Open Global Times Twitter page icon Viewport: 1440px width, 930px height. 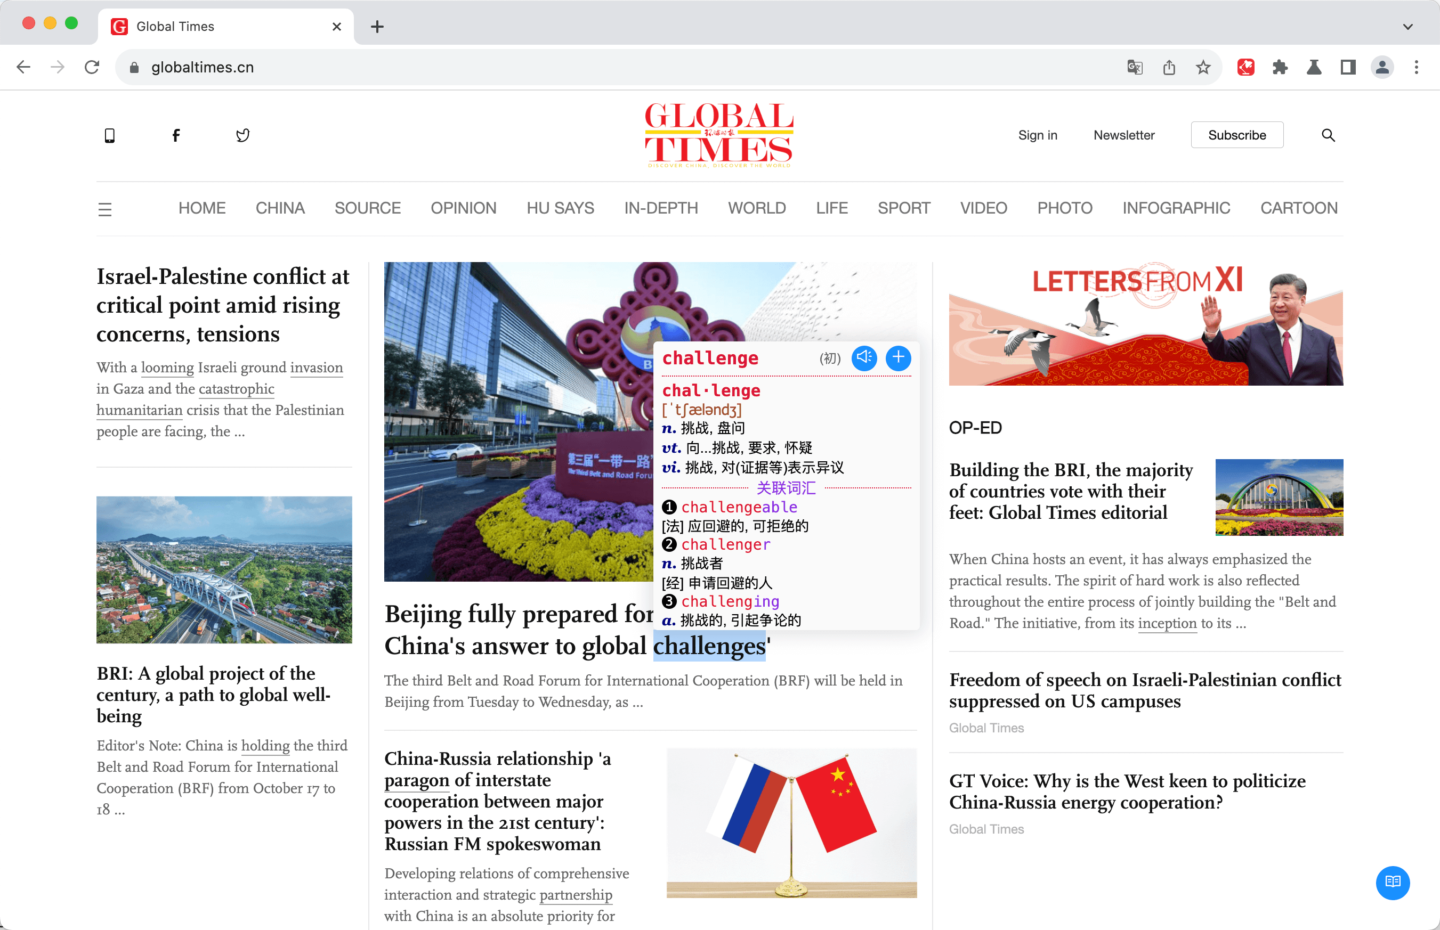[242, 135]
